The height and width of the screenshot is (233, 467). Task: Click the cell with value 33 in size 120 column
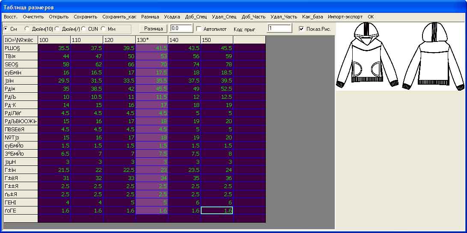(x=119, y=178)
